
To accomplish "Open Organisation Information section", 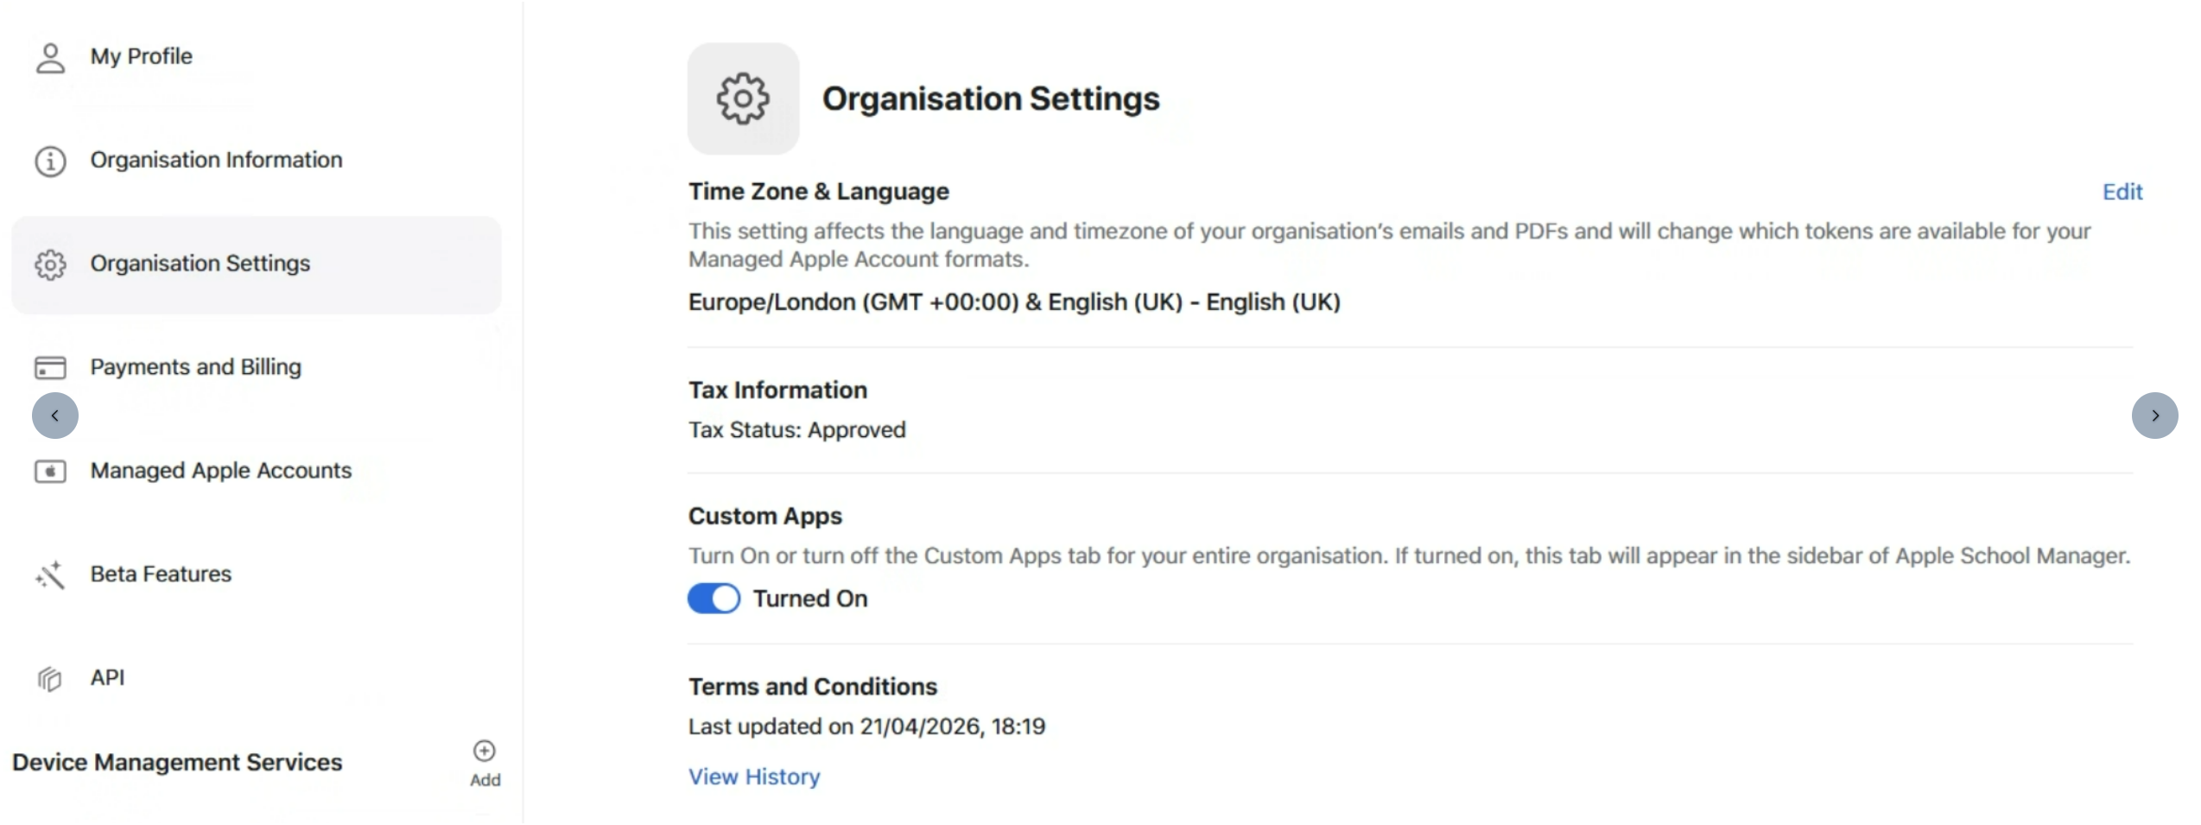I will pos(216,160).
